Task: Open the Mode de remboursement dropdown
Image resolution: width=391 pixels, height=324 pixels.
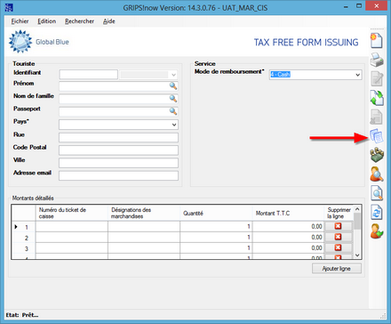Action: click(357, 75)
